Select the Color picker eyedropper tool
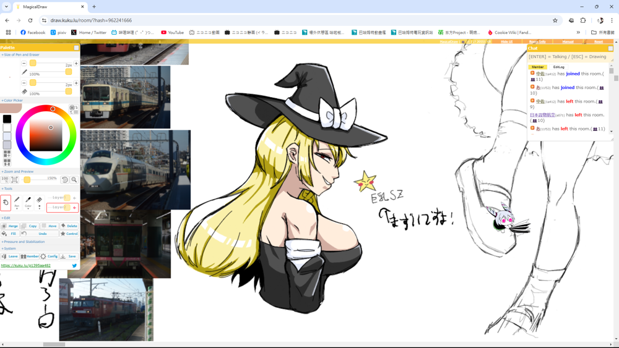The image size is (619, 348). pos(28,202)
